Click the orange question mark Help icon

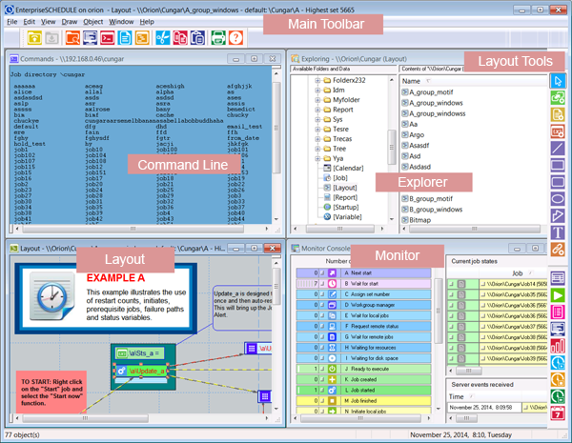(236, 37)
